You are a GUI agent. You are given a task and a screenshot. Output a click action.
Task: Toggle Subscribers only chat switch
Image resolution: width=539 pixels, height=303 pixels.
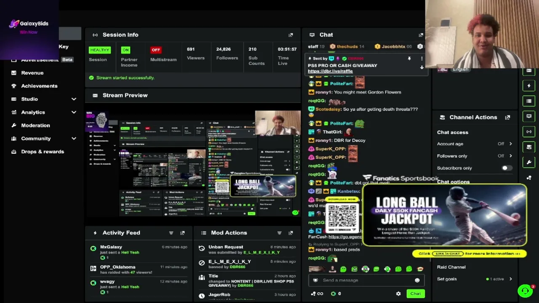tap(507, 168)
